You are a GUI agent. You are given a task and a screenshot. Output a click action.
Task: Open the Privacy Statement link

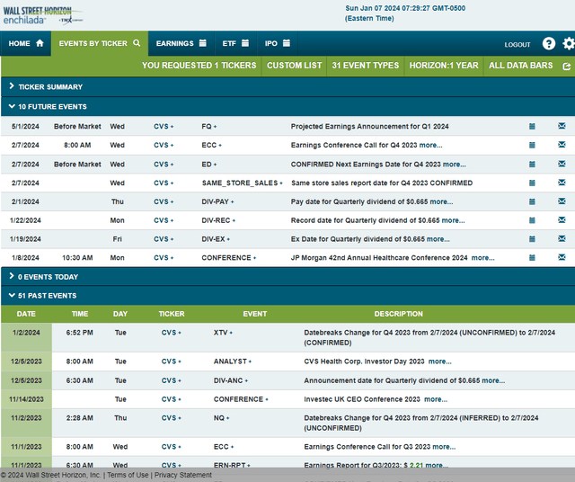[x=183, y=475]
